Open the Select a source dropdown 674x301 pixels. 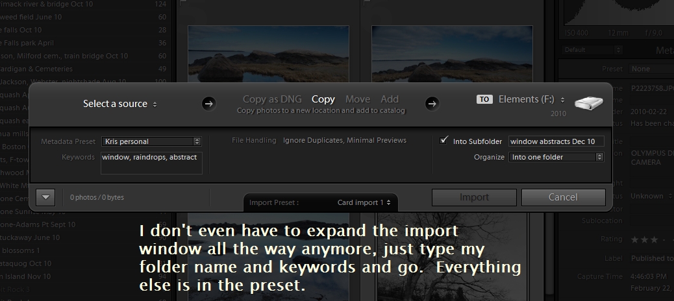(x=120, y=104)
